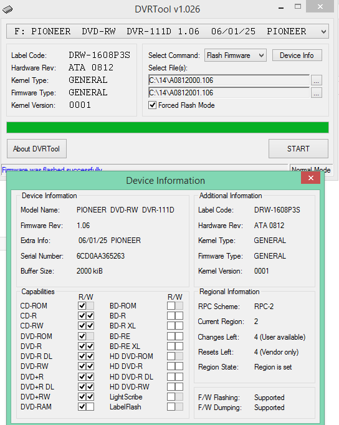Click the Model Name PIONEER DVD-RW DVR-111D
The width and height of the screenshot is (339, 425).
pos(125,210)
